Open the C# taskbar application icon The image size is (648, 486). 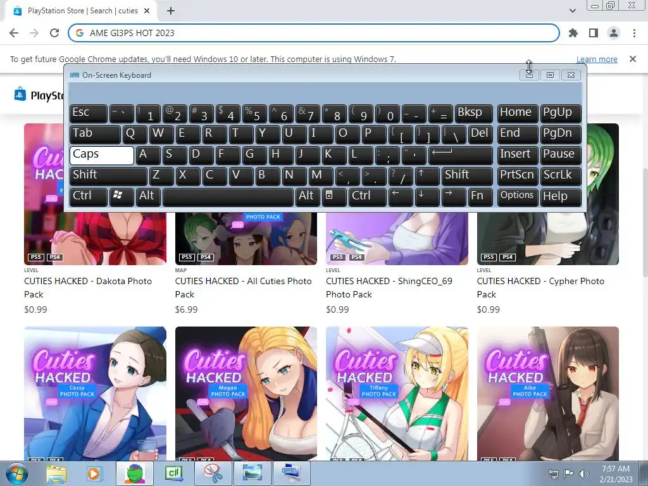tap(173, 473)
